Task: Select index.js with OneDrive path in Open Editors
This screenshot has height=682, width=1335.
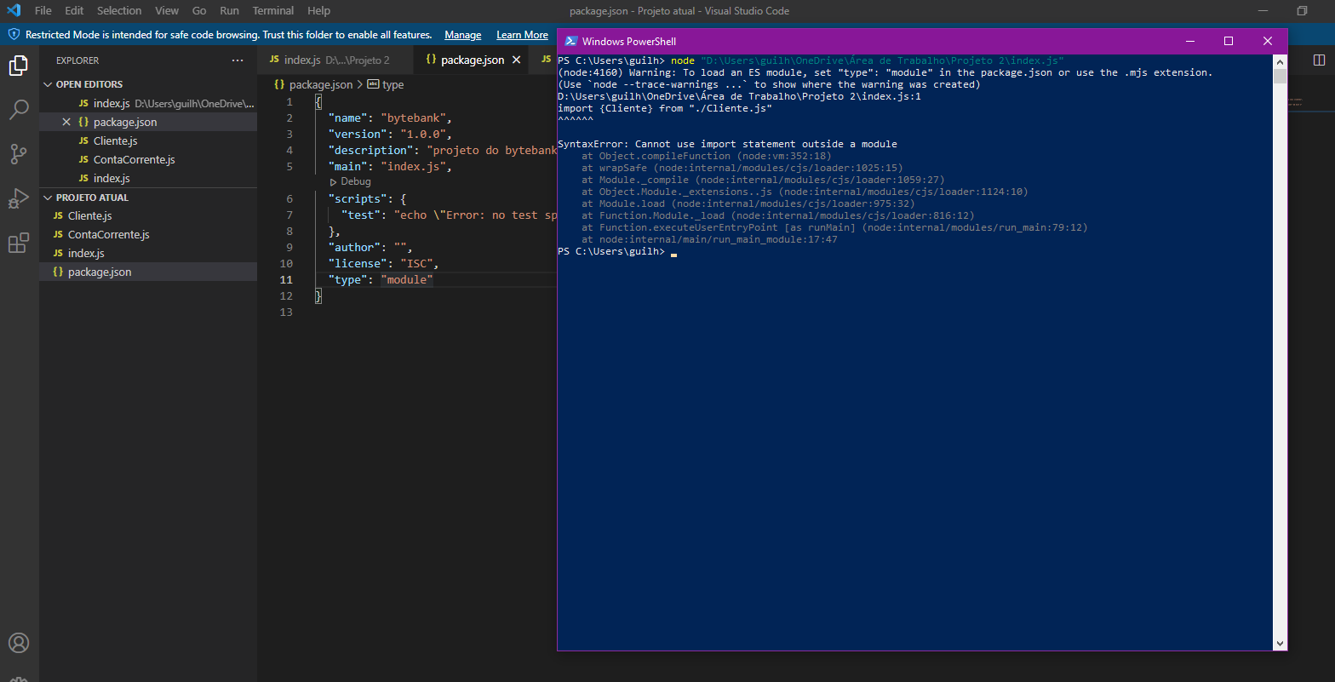Action: tap(148, 103)
